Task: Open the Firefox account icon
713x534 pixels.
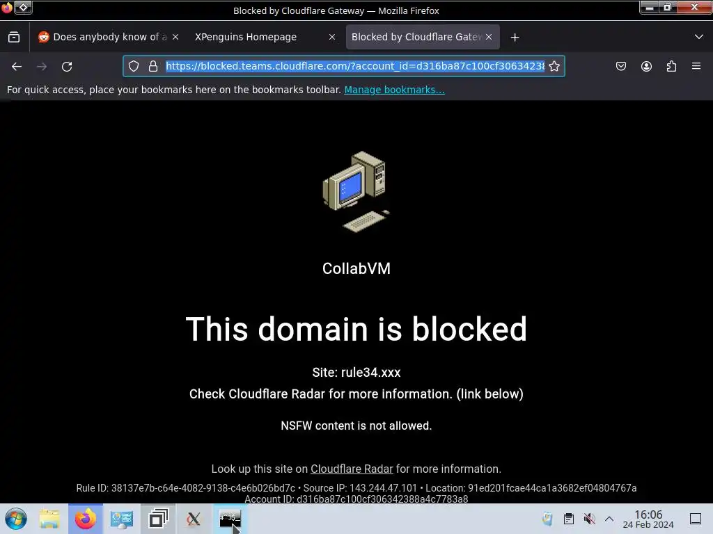Action: (646, 66)
